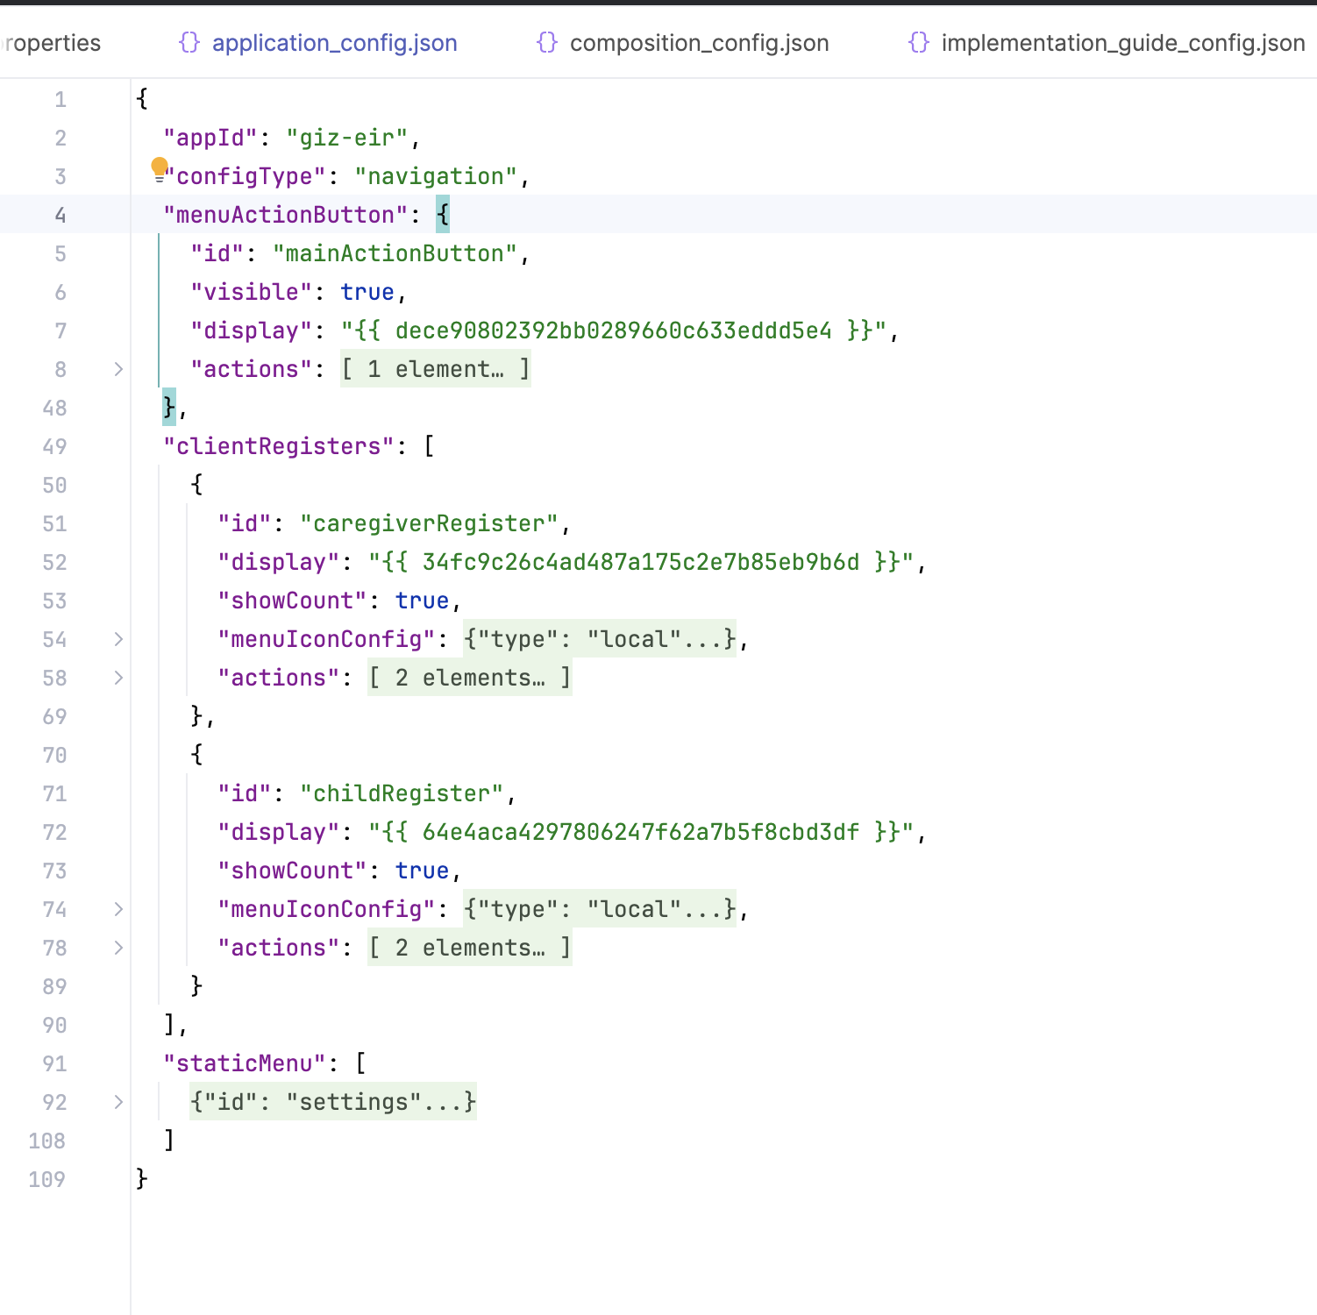Expand folded "2 elements" placeholder on line 78
Image resolution: width=1317 pixels, height=1315 pixels.
[470, 948]
